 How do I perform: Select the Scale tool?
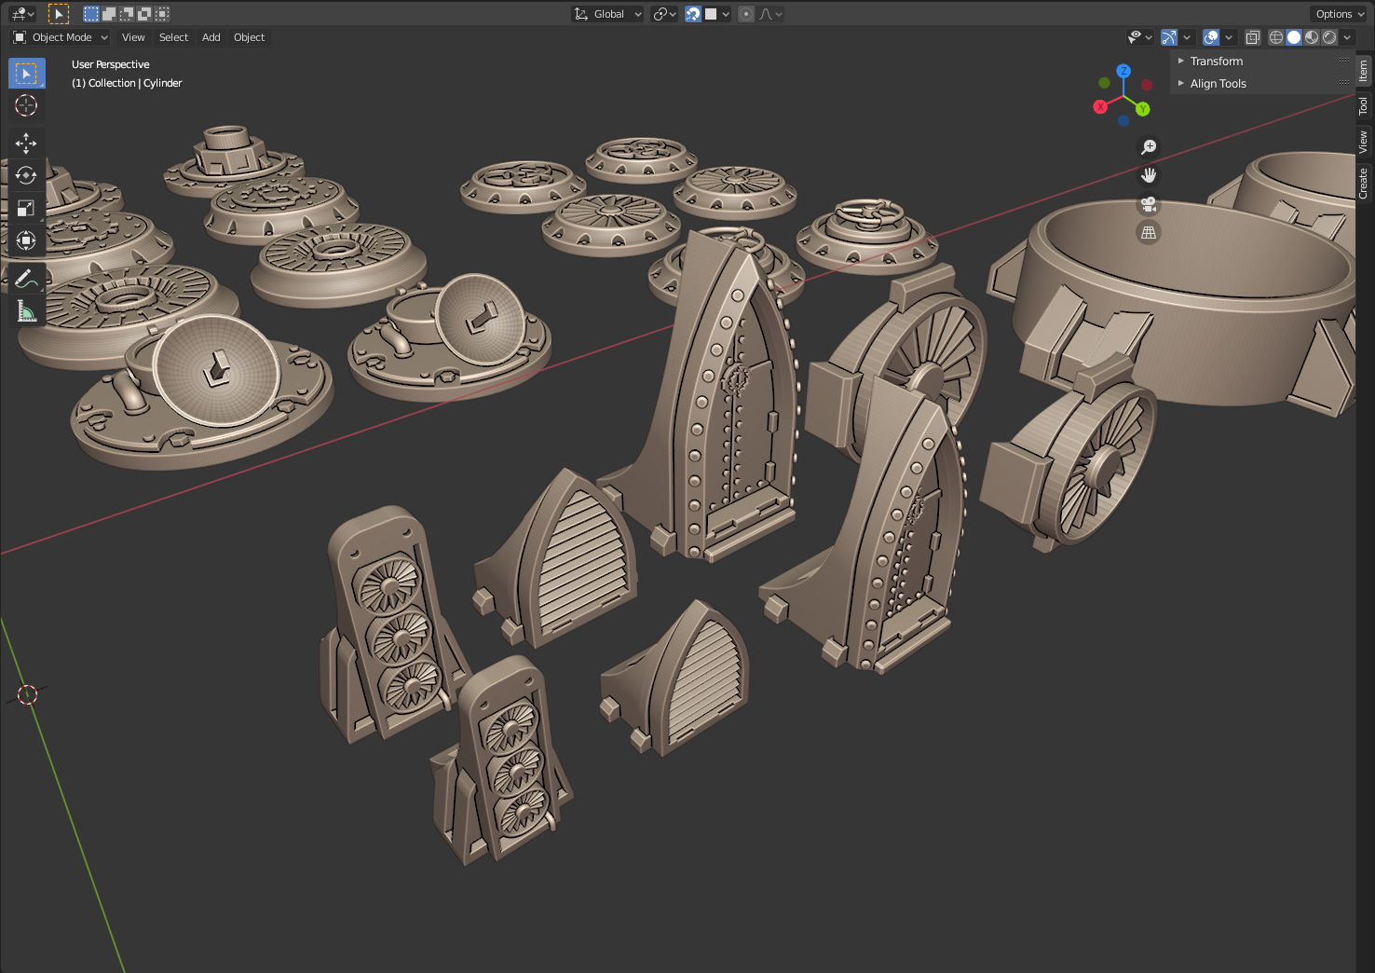pos(26,208)
